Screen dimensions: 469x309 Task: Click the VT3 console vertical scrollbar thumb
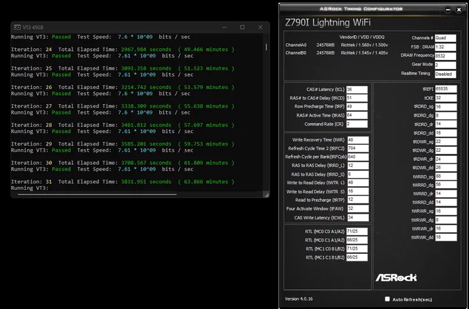click(x=266, y=47)
